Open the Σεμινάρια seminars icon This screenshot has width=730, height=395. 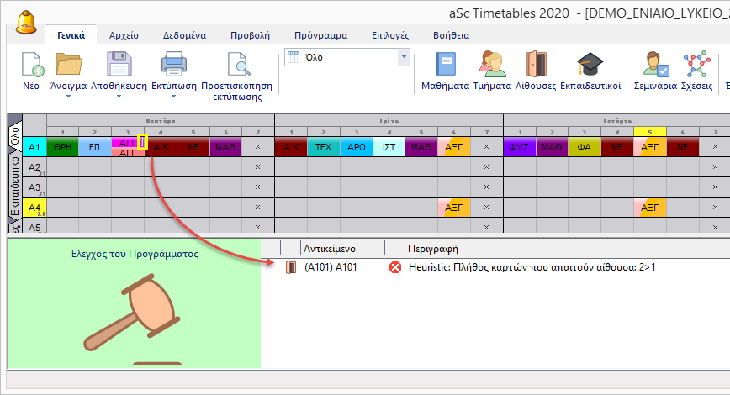654,66
